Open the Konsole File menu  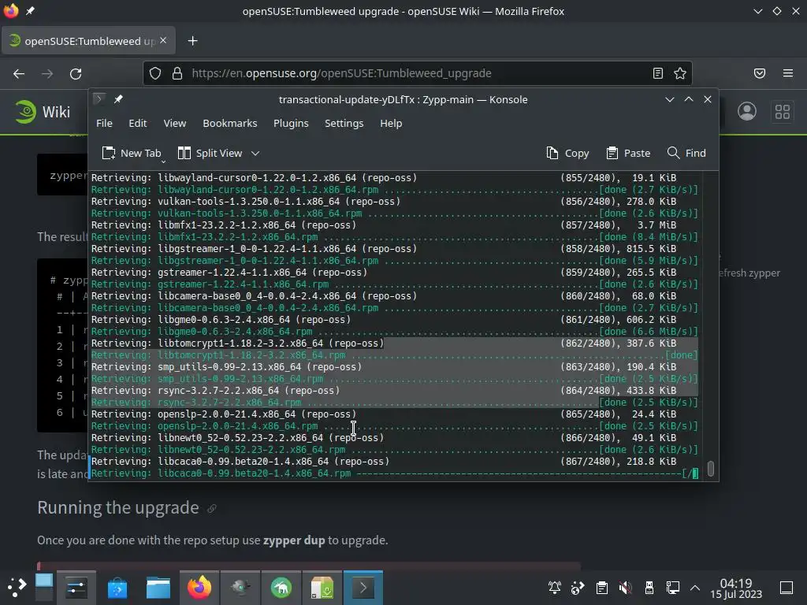coord(104,124)
